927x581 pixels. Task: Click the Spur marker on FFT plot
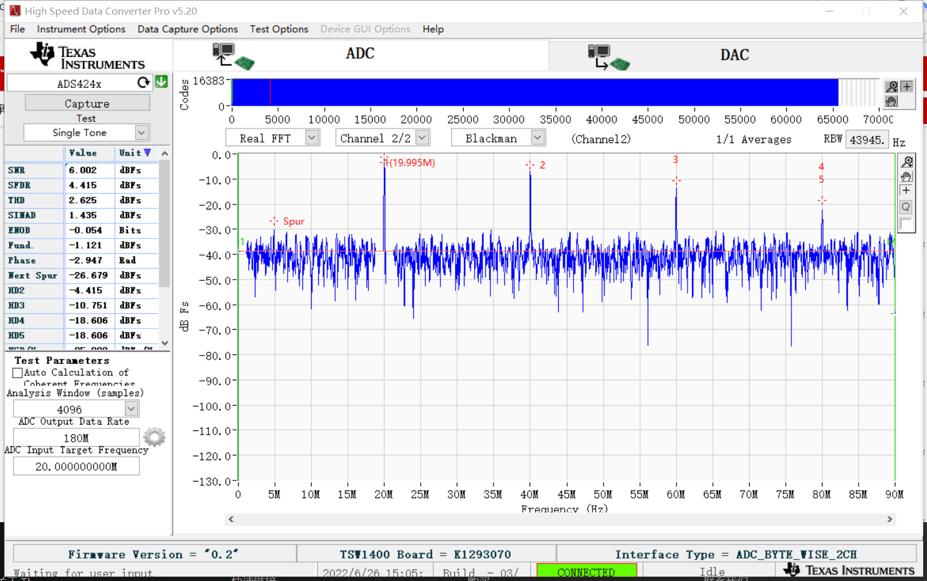click(274, 221)
